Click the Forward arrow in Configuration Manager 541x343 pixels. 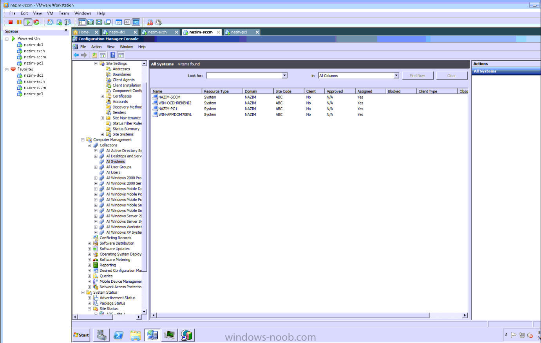point(83,55)
